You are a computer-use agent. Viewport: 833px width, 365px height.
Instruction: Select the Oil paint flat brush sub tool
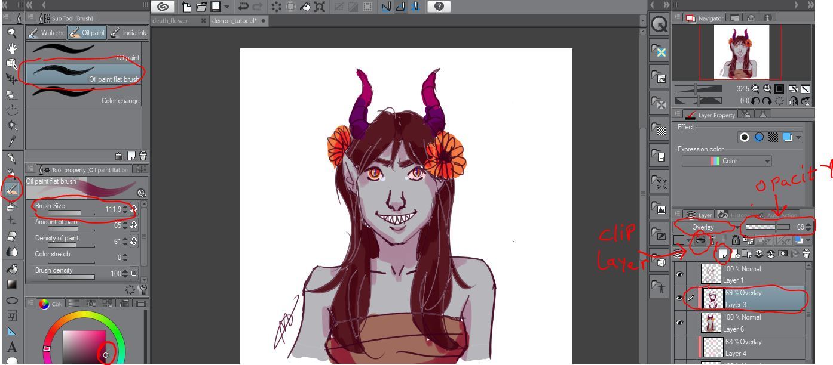pyautogui.click(x=82, y=74)
